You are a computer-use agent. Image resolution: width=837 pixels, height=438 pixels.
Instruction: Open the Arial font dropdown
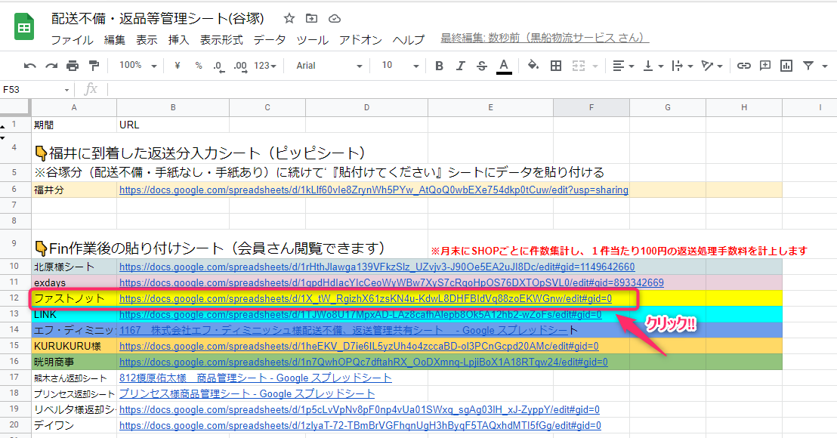tap(329, 66)
